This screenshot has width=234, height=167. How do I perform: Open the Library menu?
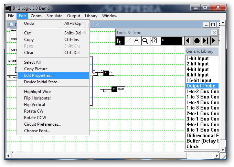(91, 16)
